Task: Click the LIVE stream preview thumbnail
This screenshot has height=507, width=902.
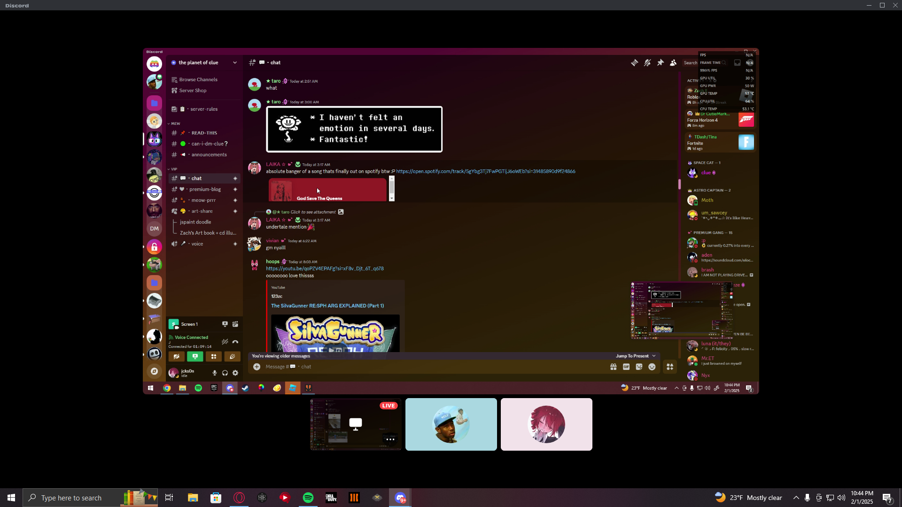Action: [x=356, y=424]
